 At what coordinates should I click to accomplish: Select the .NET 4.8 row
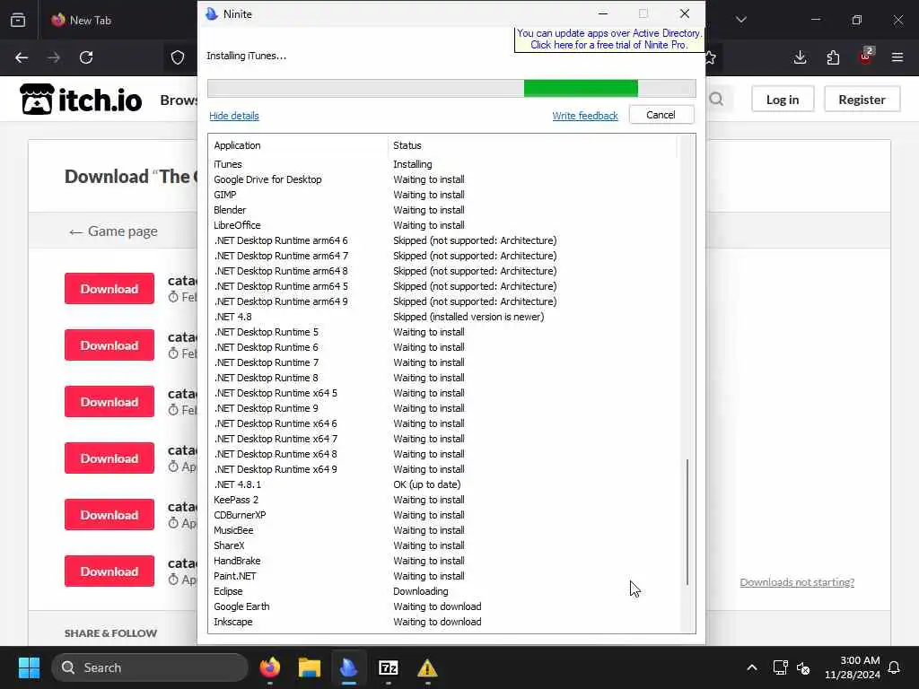pyautogui.click(x=444, y=317)
